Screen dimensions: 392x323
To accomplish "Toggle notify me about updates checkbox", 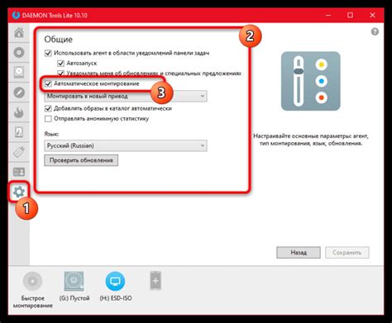I will pos(60,74).
